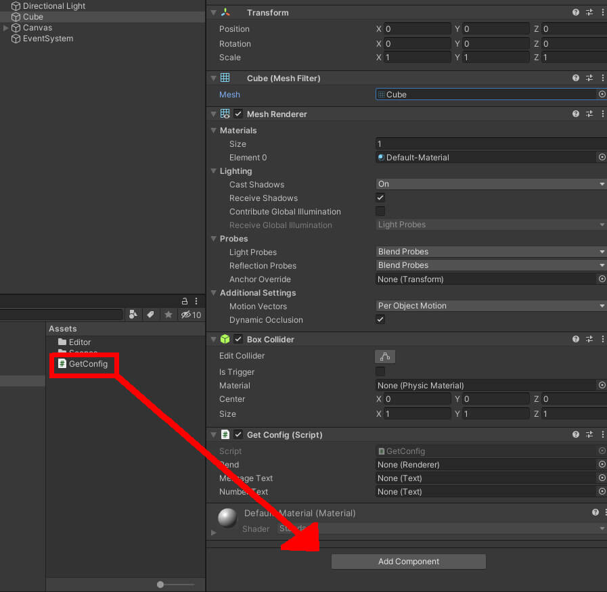Open the Box Collider three-dot options menu
The image size is (607, 592).
[602, 340]
